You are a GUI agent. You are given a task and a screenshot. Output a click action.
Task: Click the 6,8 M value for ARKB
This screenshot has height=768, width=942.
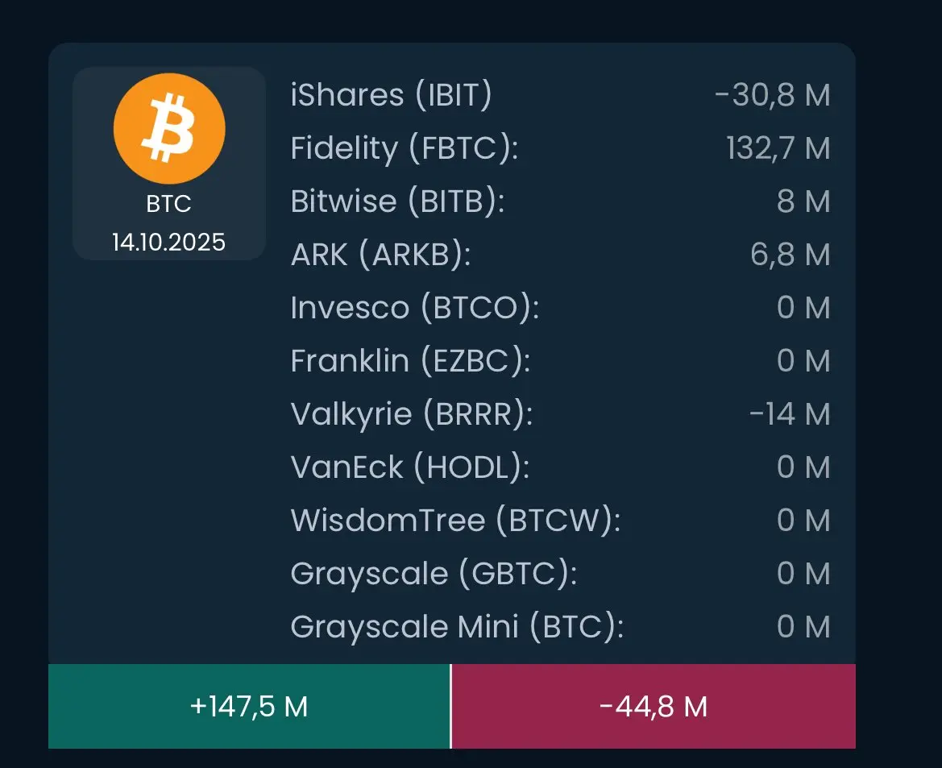coord(790,255)
